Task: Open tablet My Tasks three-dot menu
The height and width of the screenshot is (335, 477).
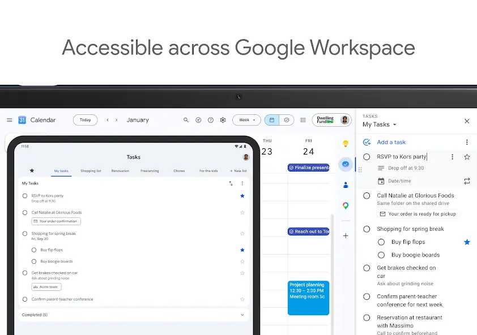Action: (x=242, y=183)
